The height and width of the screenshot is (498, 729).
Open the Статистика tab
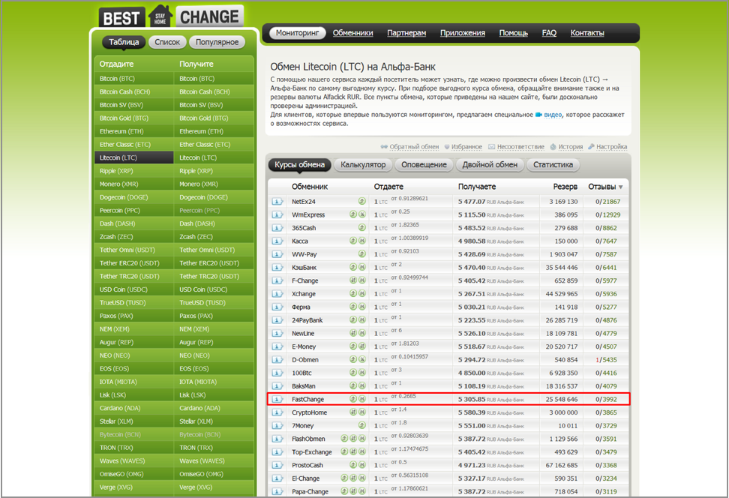click(x=553, y=164)
